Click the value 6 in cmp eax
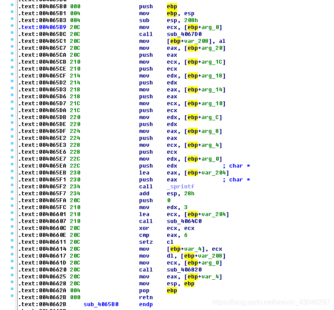 (186, 235)
